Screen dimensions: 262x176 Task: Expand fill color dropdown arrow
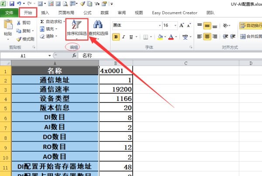point(165,37)
